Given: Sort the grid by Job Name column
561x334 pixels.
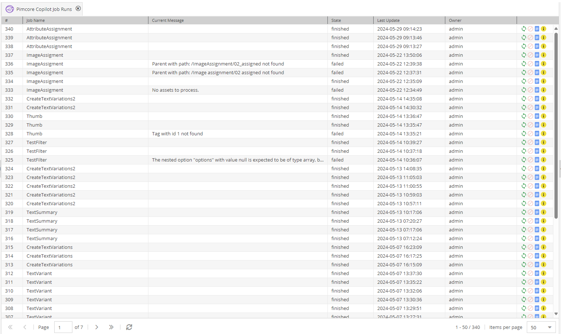Looking at the screenshot, I should click(x=35, y=20).
